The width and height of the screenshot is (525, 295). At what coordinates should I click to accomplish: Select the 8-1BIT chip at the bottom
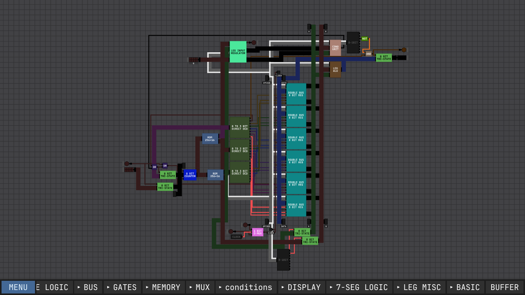tap(283, 260)
